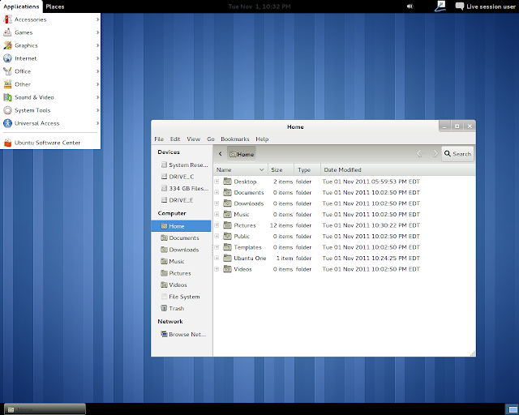The image size is (519, 415).
Task: Select the Videos row in file list
Action: 344,269
